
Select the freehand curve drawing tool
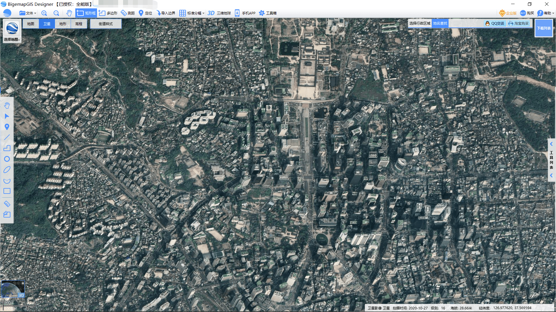click(7, 181)
